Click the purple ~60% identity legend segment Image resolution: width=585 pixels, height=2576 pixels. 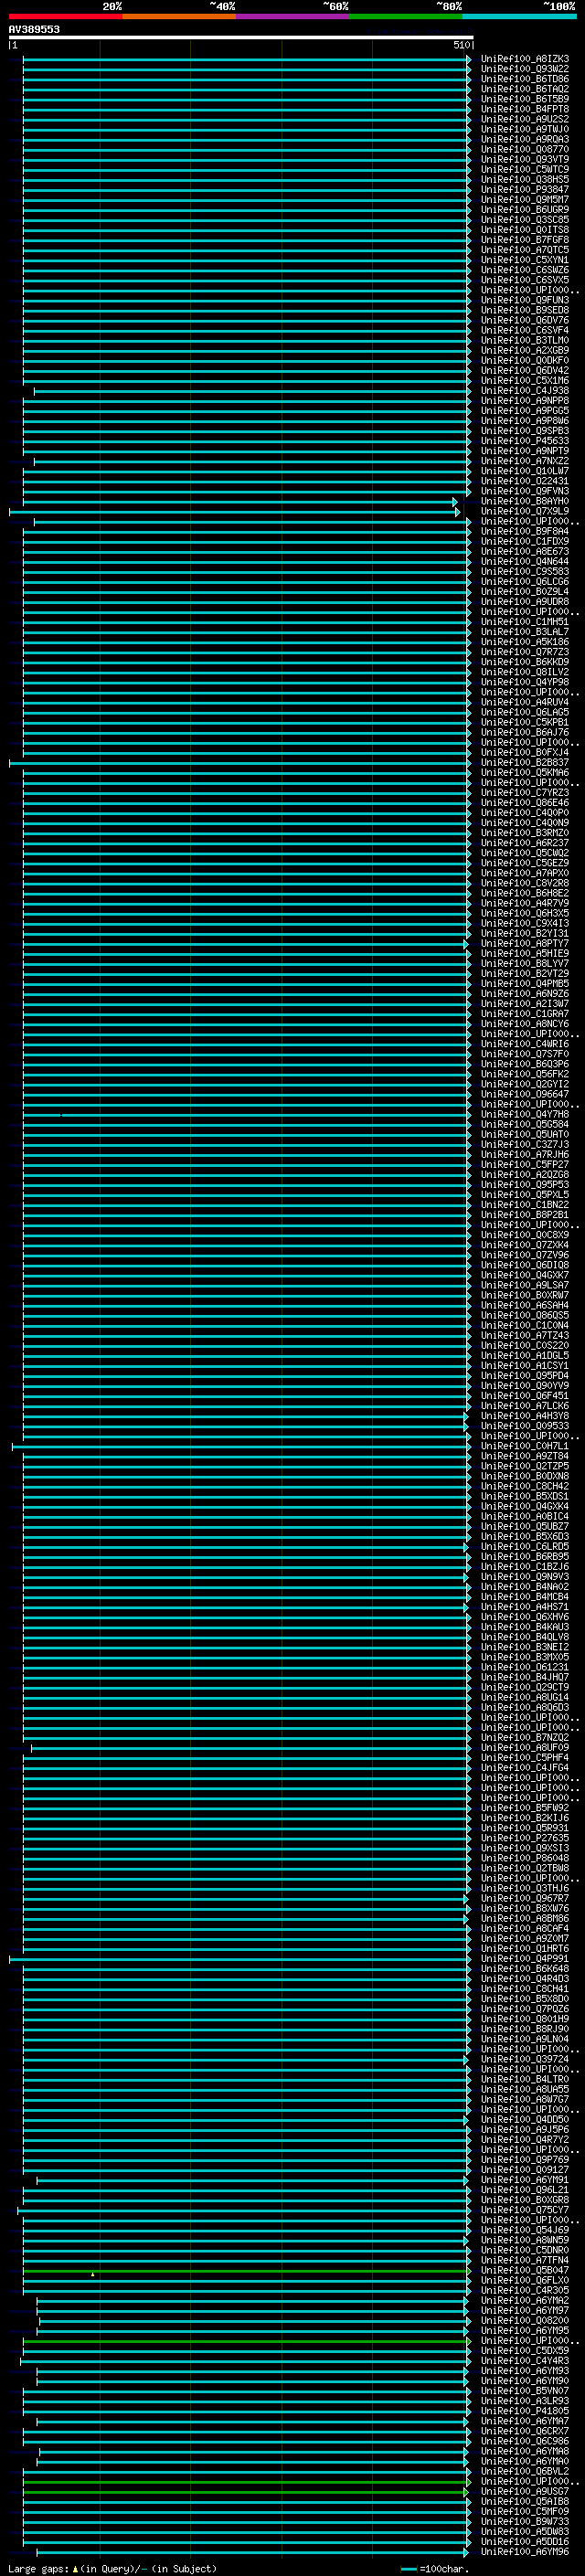[x=292, y=16]
